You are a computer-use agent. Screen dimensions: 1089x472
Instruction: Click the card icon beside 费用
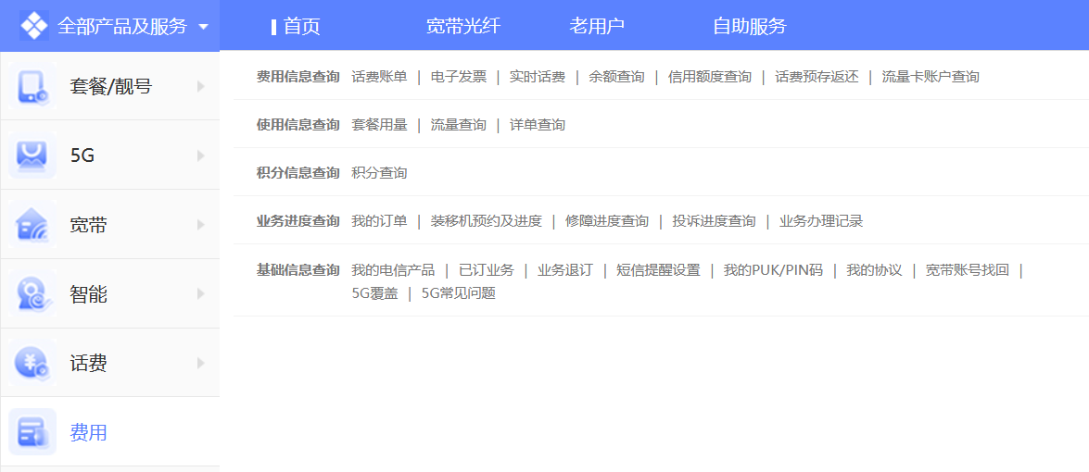32,432
